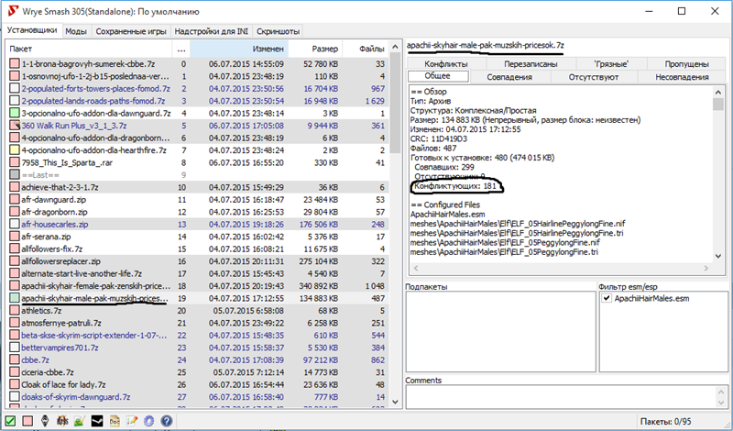Select the Установщики tab

(x=32, y=30)
